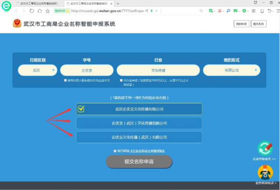Image resolution: width=280 pixels, height=190 pixels.
Task: Click the enterprise name business pencil icon
Action: [x=265, y=148]
